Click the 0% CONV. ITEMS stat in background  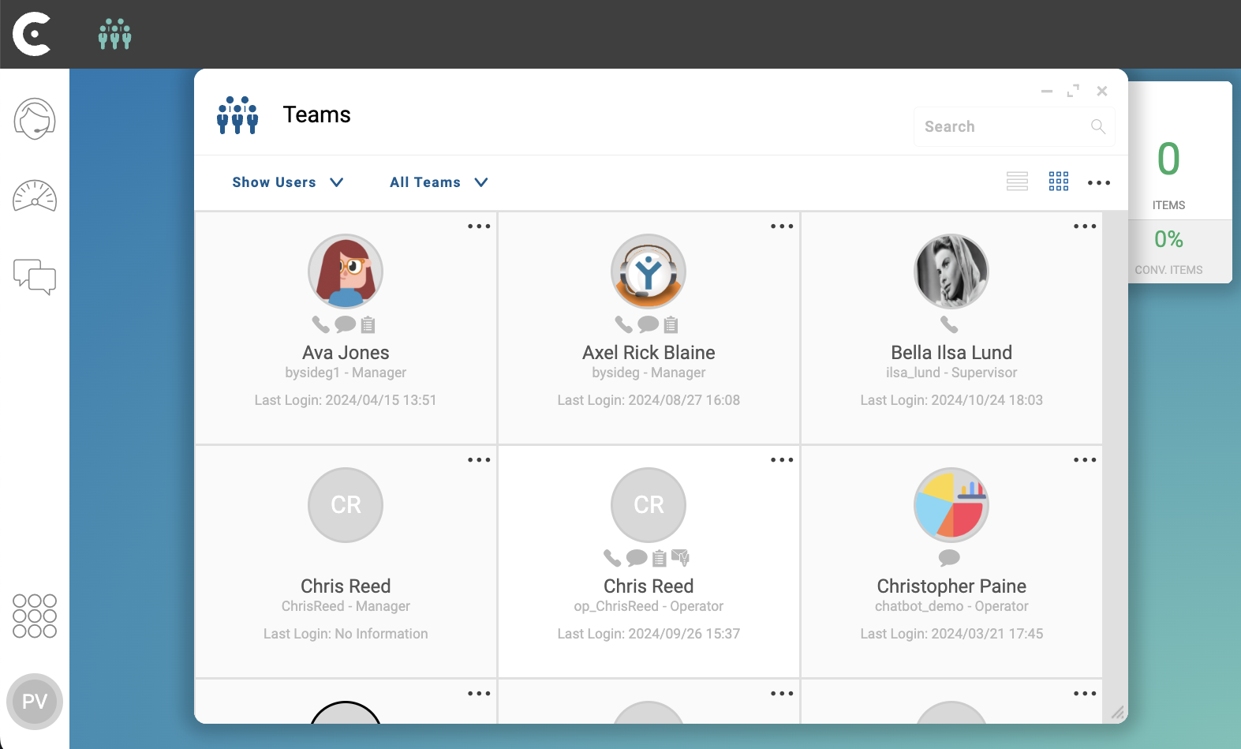tap(1169, 252)
